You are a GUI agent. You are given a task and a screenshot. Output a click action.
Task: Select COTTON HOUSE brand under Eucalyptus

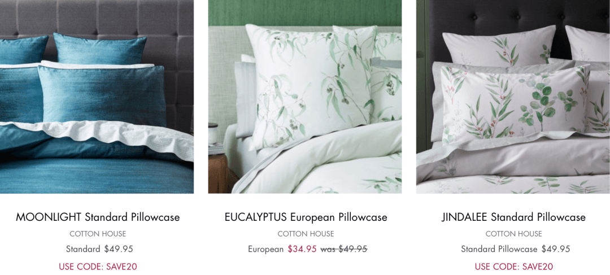(306, 234)
